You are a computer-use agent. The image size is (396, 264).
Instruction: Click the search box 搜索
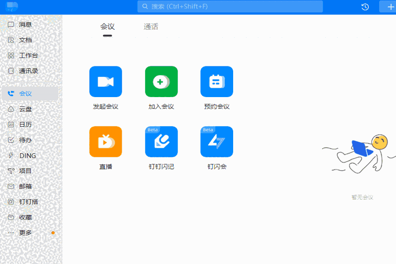pyautogui.click(x=230, y=6)
